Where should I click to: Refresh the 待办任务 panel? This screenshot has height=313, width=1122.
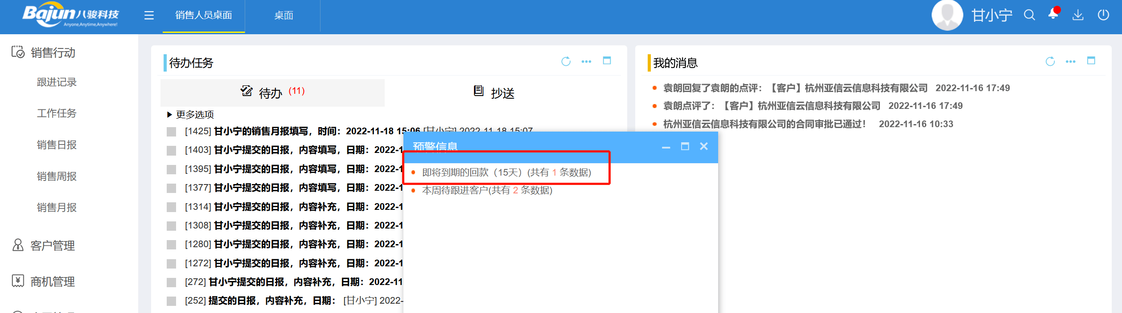click(x=566, y=61)
